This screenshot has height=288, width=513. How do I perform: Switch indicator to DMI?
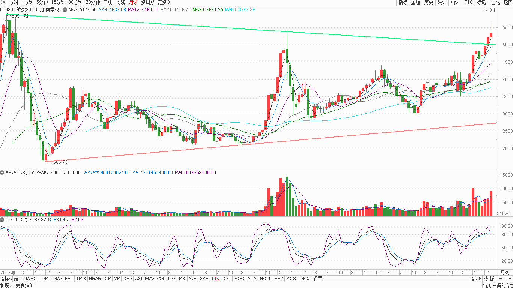[x=45, y=279]
